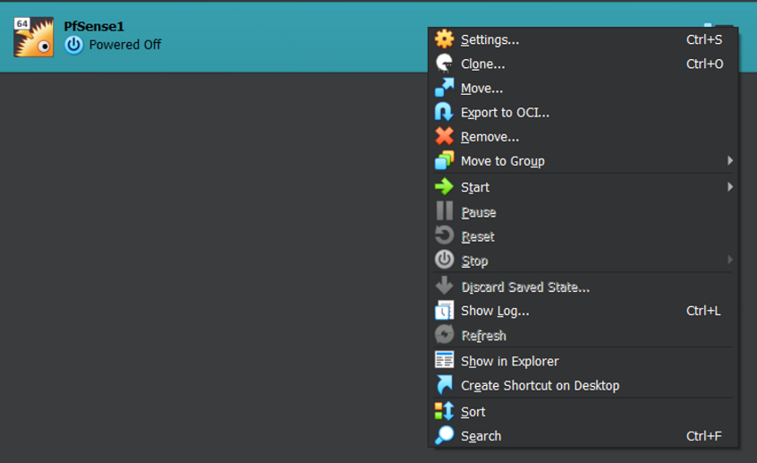Select Search menu entry
This screenshot has width=757, height=463.
(x=583, y=436)
